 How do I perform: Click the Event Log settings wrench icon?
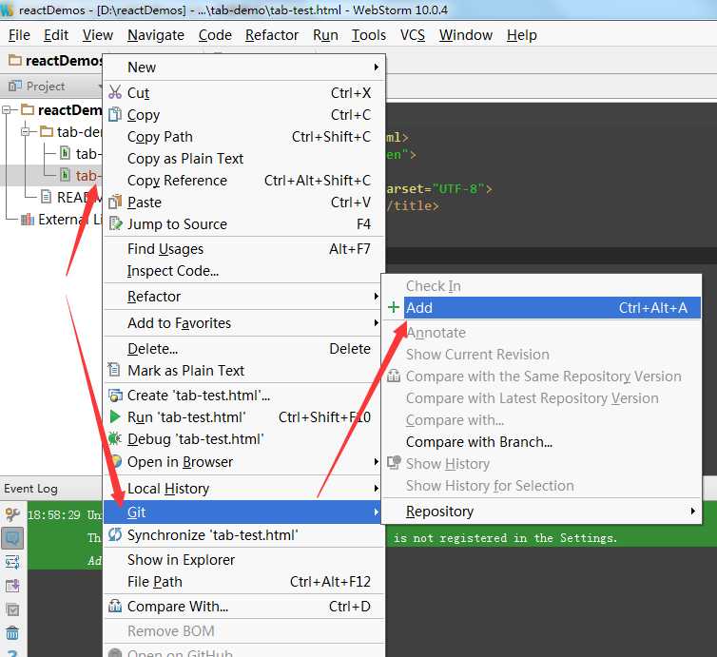pyautogui.click(x=12, y=515)
